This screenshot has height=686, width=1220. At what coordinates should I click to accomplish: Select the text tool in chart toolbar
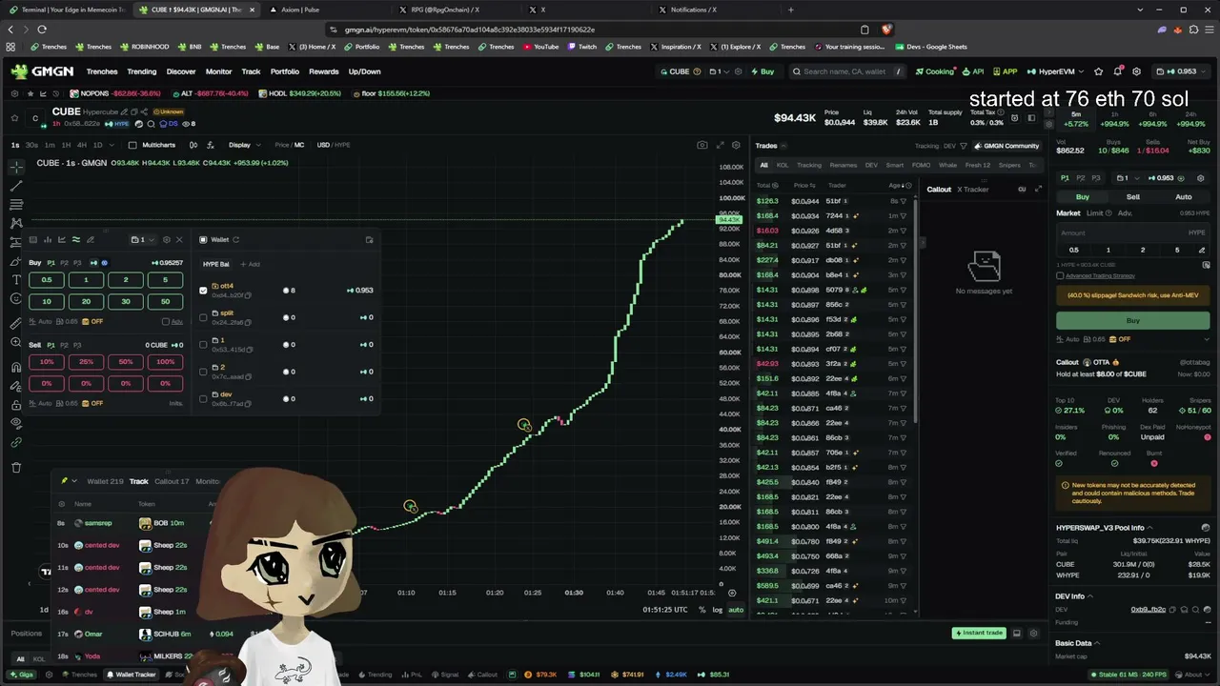coord(16,279)
